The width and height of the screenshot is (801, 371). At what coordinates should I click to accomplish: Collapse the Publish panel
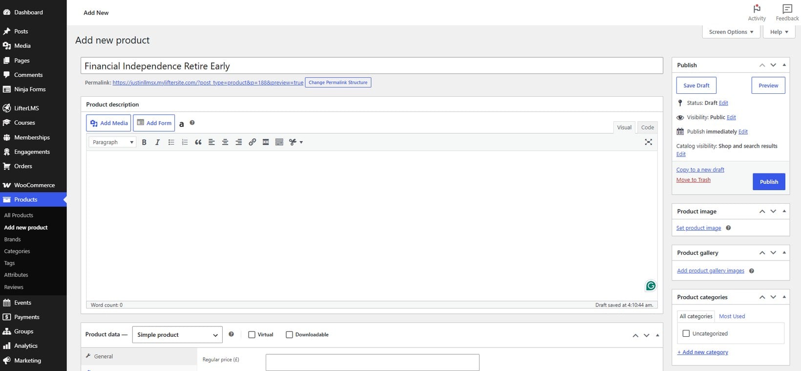(784, 65)
